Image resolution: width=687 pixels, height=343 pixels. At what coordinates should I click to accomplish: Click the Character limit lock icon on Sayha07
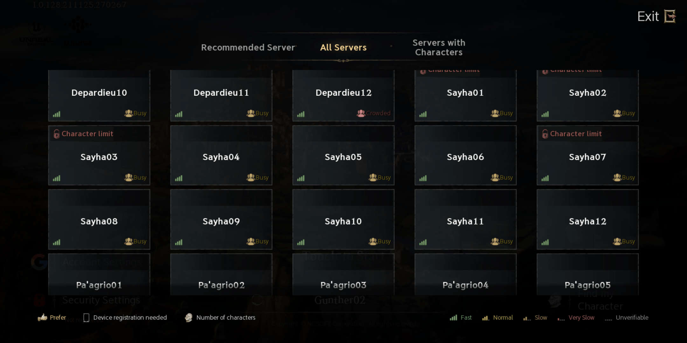pos(545,134)
